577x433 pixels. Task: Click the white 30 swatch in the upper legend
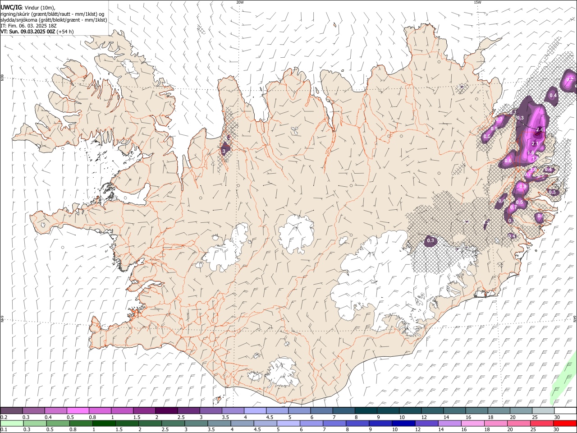[565, 411]
